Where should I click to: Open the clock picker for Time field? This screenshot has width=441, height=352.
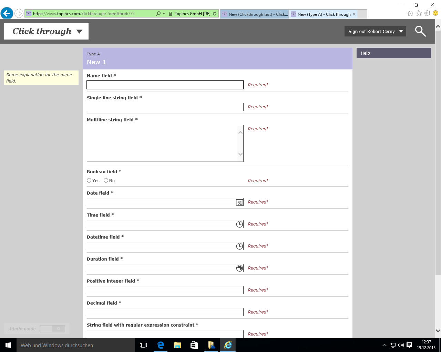(239, 224)
